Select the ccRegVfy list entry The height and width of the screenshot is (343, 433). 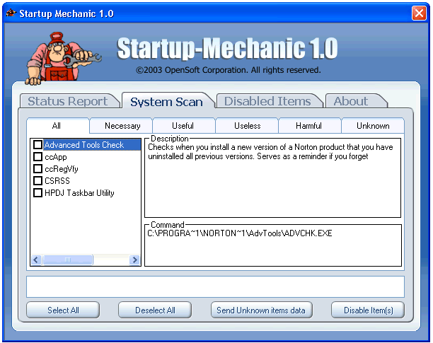pyautogui.click(x=62, y=169)
